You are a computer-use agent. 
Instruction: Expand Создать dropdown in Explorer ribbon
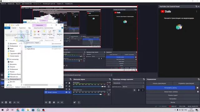tap(44, 35)
